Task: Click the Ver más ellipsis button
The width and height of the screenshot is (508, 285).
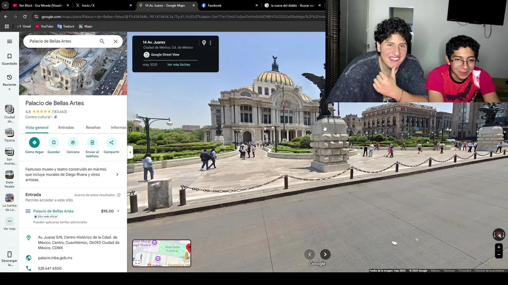Action: tap(10, 221)
